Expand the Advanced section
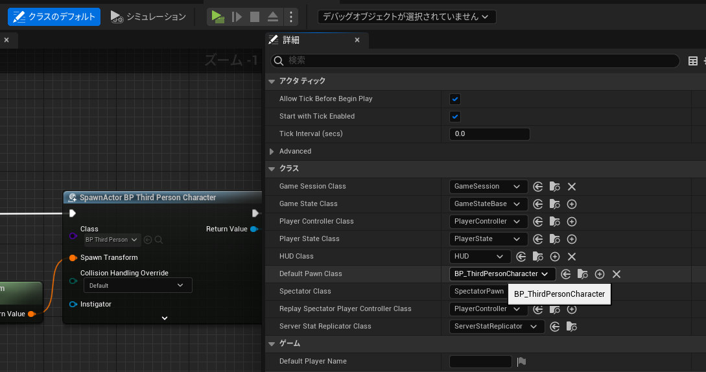This screenshot has width=706, height=372. click(x=272, y=151)
